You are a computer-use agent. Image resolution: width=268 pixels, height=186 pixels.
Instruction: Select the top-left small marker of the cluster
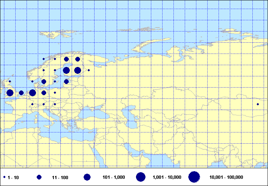click(44, 59)
